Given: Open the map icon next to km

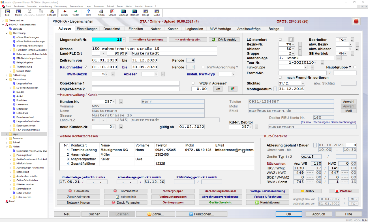Looking at the screenshot, I should click(233, 89).
